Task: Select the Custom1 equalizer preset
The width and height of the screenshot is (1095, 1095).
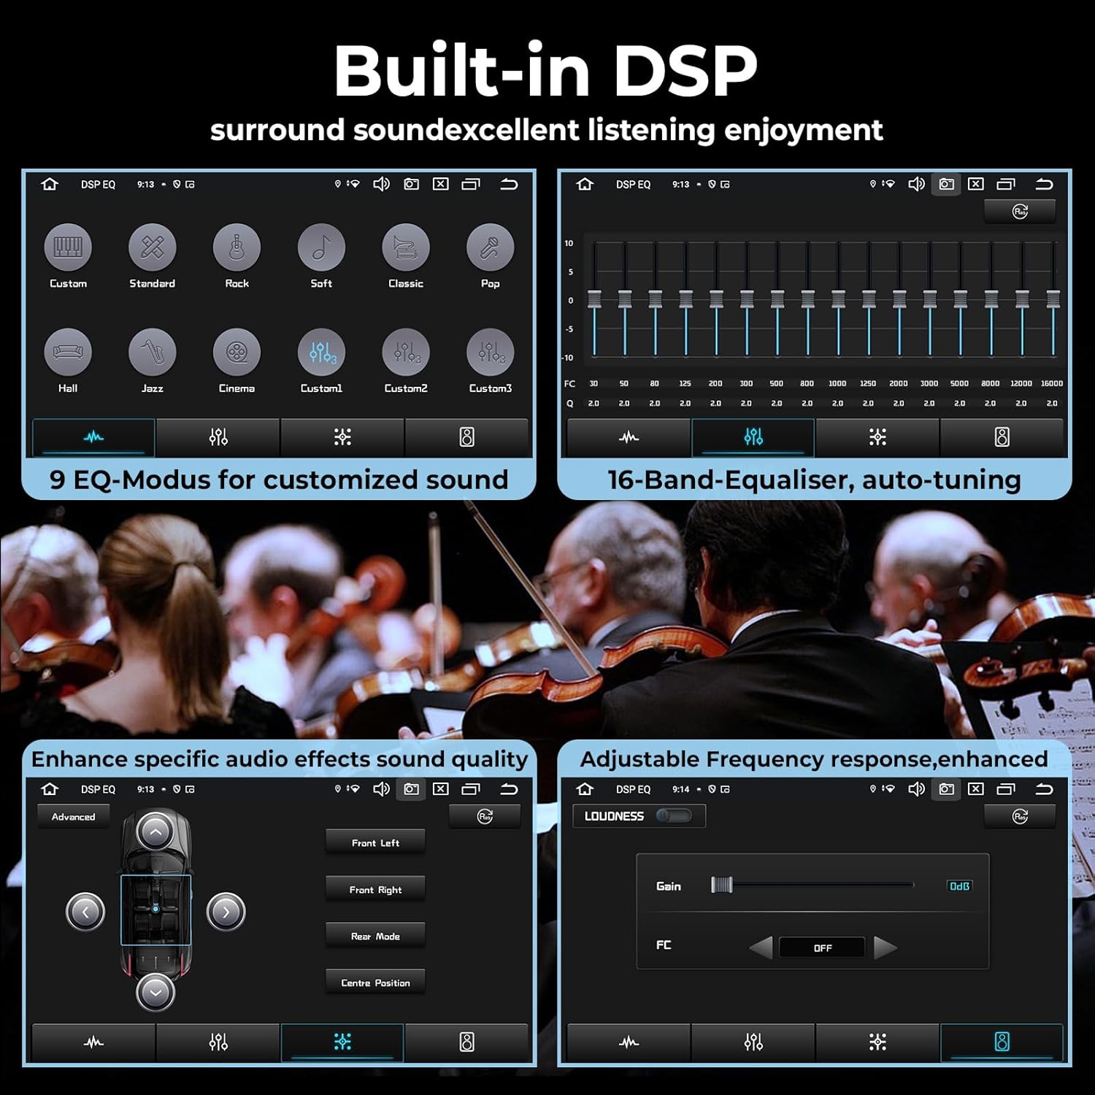Action: [321, 353]
